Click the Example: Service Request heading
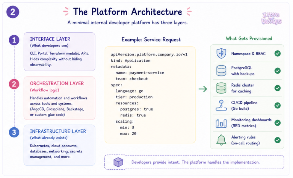 coord(151,40)
